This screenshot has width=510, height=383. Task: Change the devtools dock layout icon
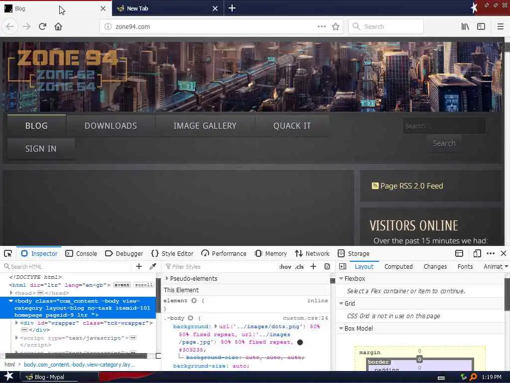tap(459, 253)
